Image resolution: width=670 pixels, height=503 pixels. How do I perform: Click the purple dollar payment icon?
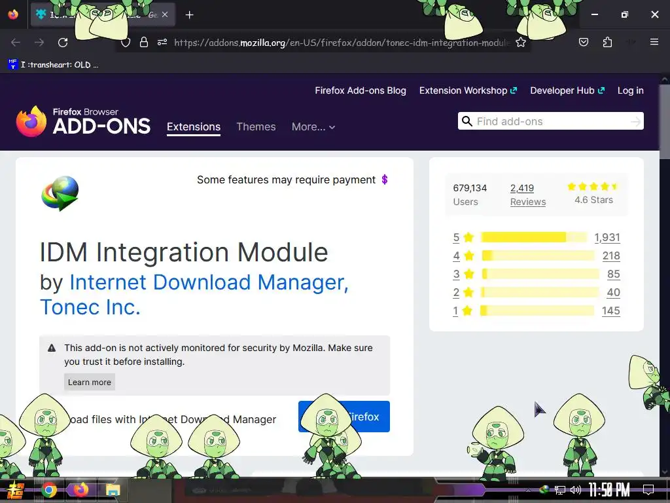click(x=385, y=179)
